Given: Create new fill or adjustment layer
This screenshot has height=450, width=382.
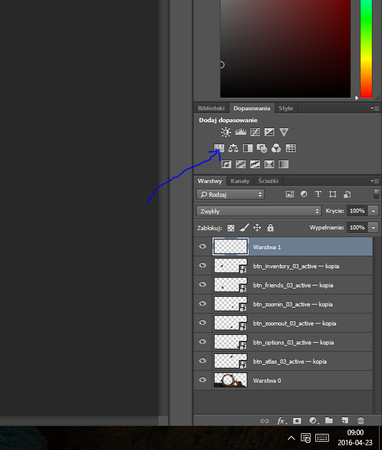Looking at the screenshot, I should pyautogui.click(x=313, y=421).
